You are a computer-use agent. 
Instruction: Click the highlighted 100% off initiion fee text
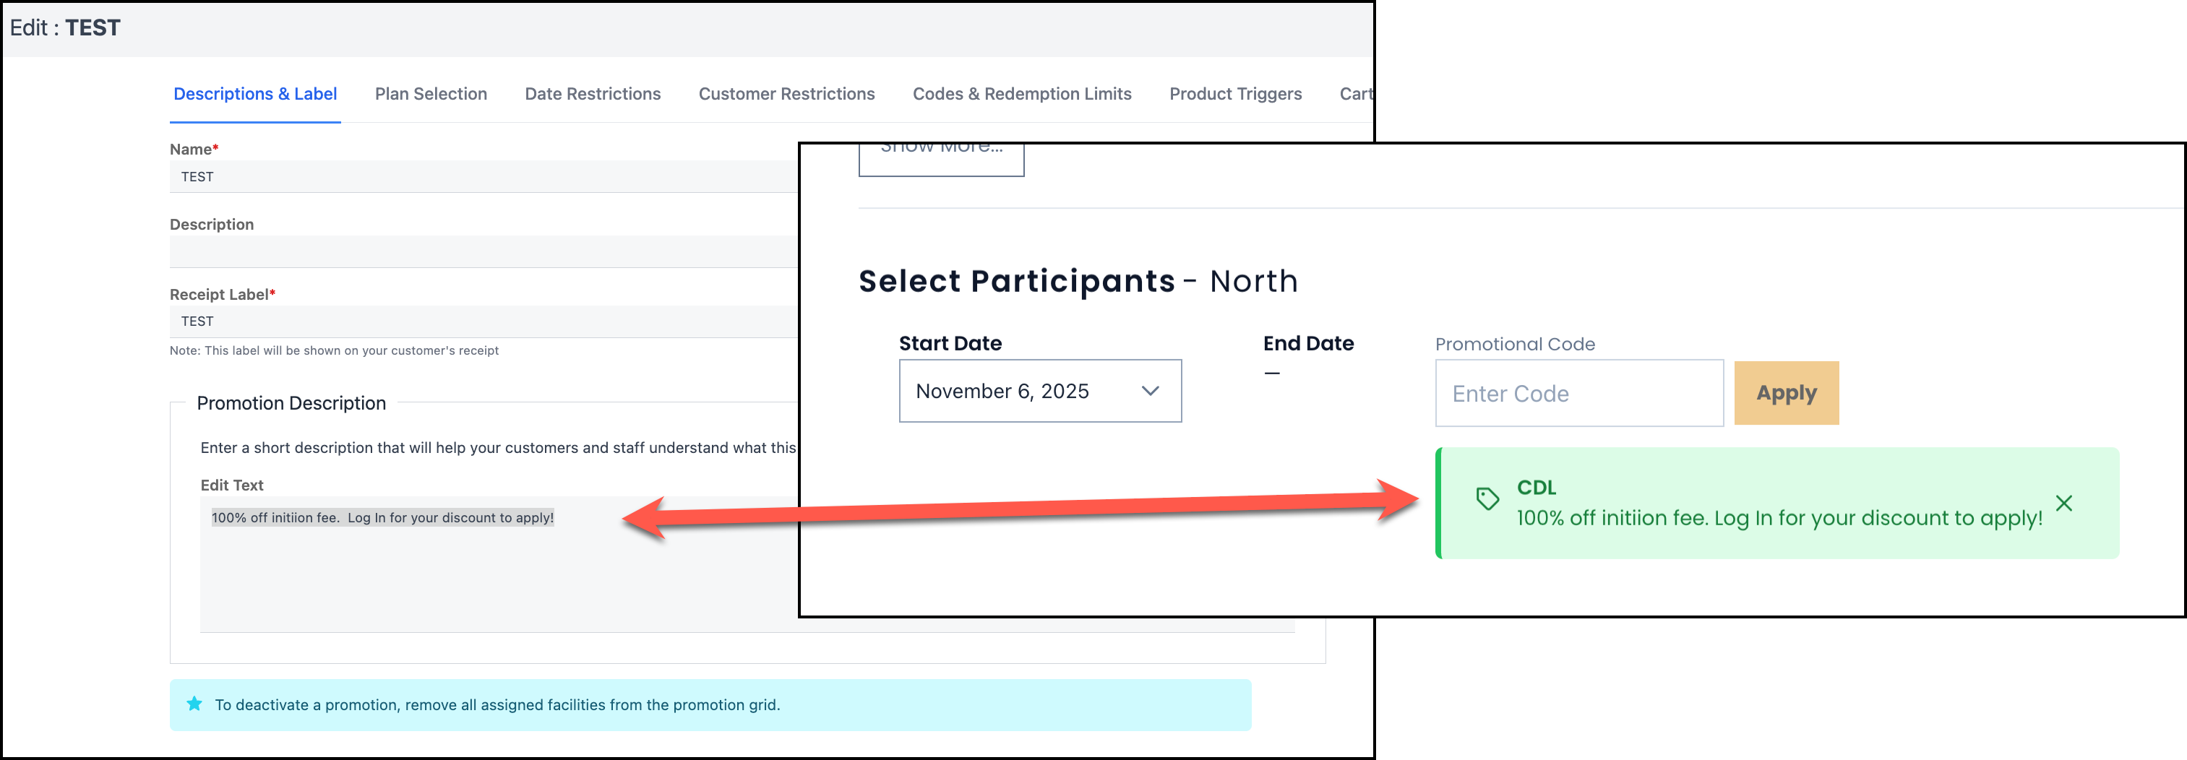point(382,517)
